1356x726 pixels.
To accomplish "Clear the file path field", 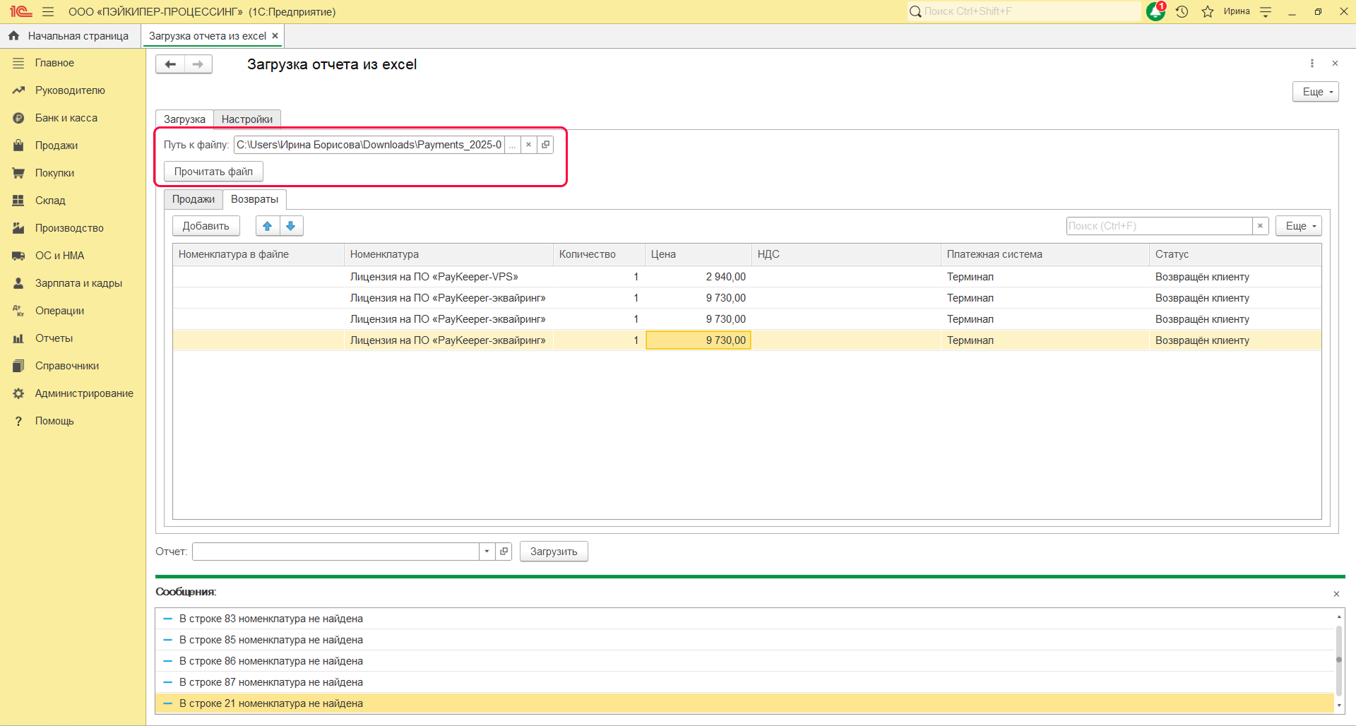I will 528,145.
